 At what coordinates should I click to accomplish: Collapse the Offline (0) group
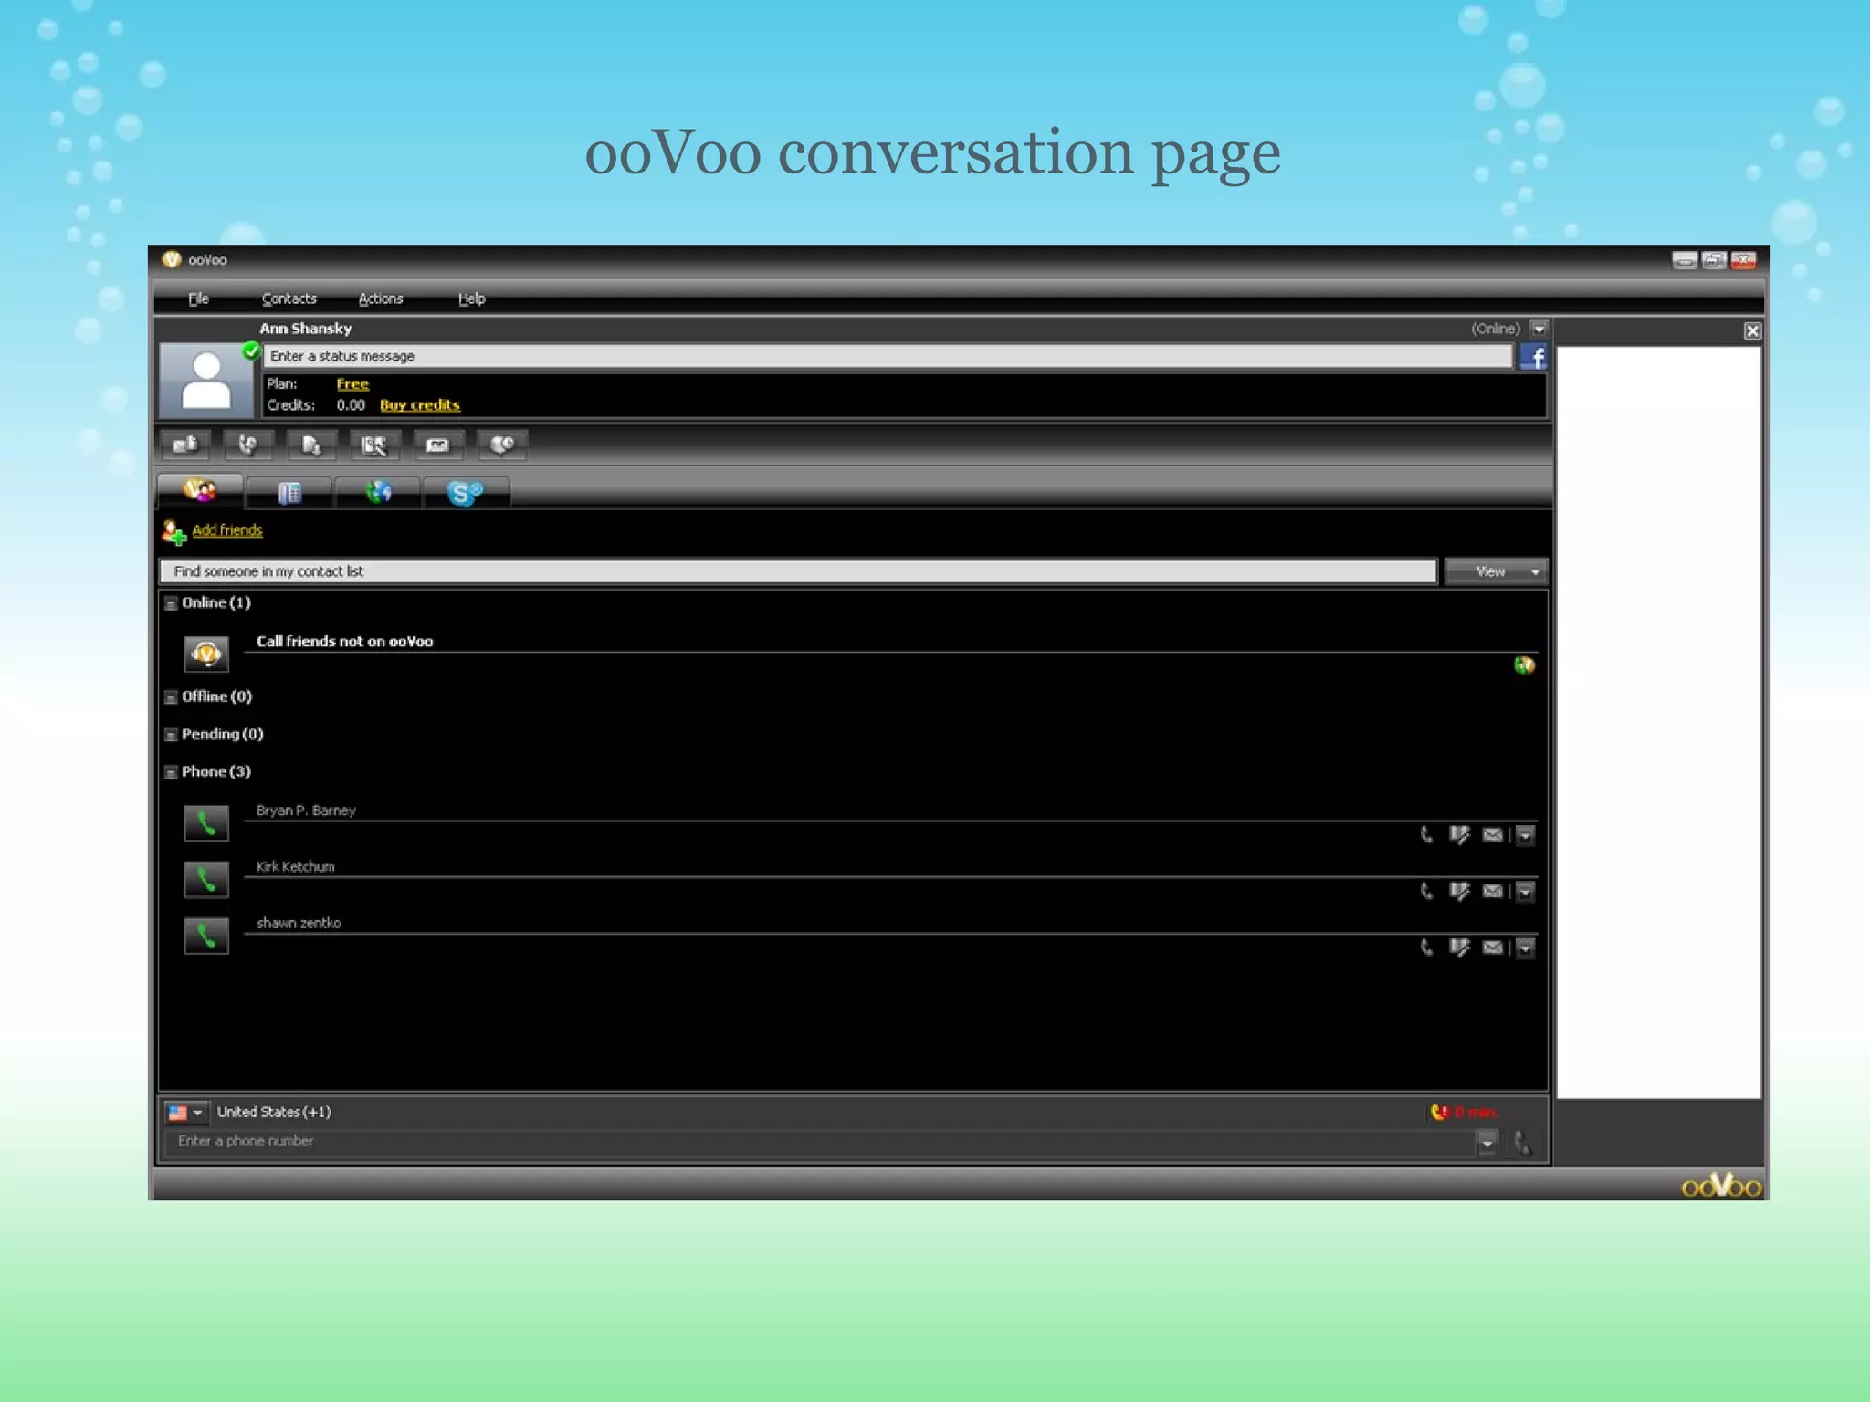coord(171,697)
